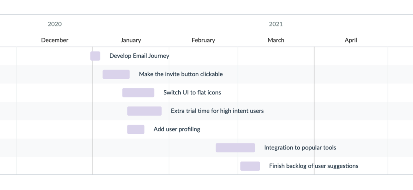413x190 pixels.
Task: Click the 2021 year label
Action: click(276, 24)
